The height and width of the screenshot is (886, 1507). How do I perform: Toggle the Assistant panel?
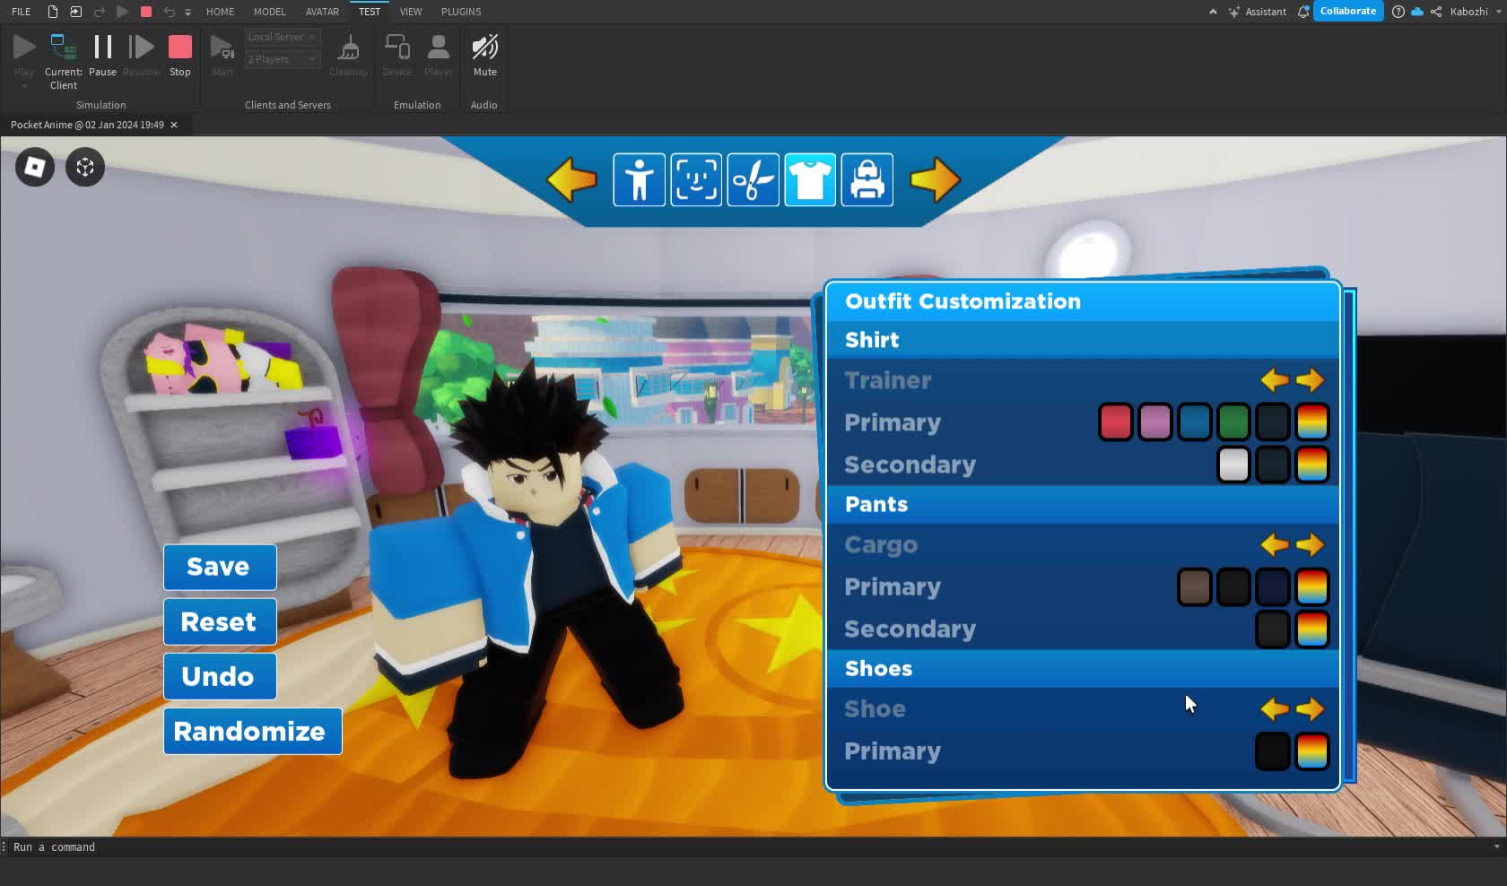coord(1256,12)
